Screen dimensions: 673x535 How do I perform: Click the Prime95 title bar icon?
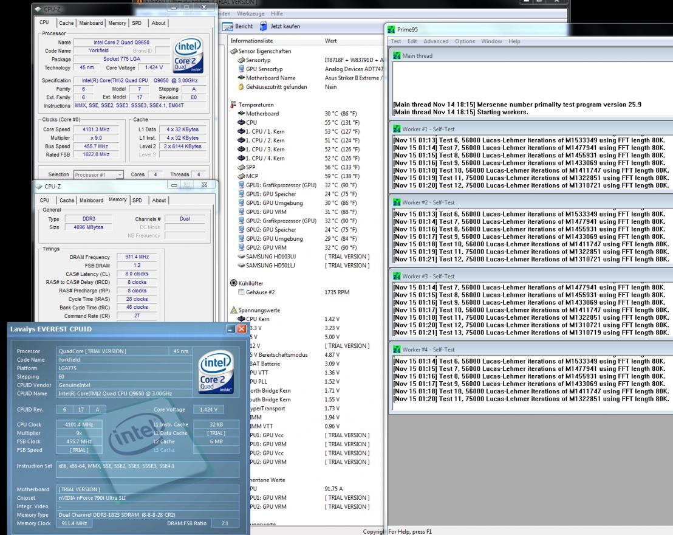[x=391, y=30]
